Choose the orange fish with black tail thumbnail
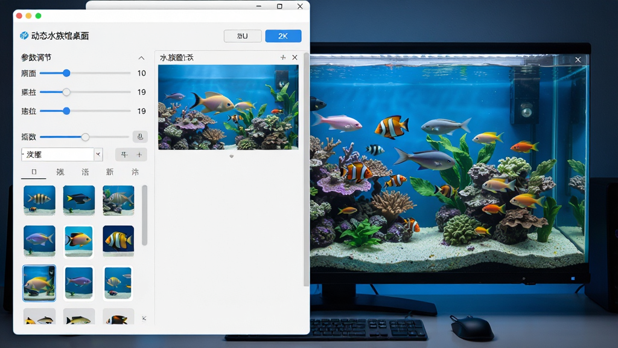Screen dimensions: 618x348 tap(79, 240)
